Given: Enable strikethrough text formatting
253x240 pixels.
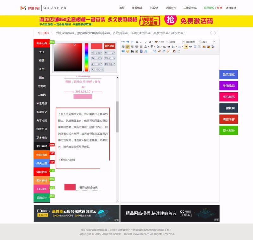Looking at the screenshot, I should [164, 47].
